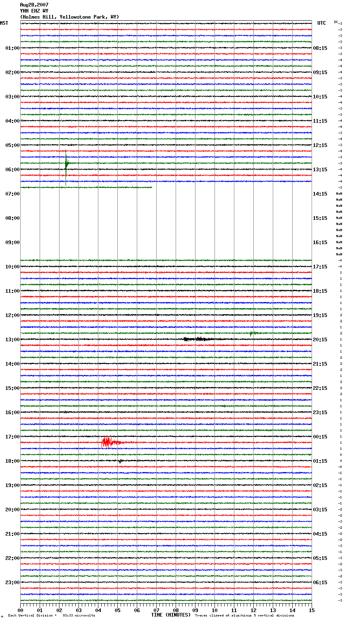Viewport: 344px width, 621px height.
Task: Select the 01:00 MST hour label
Action: 13,48
